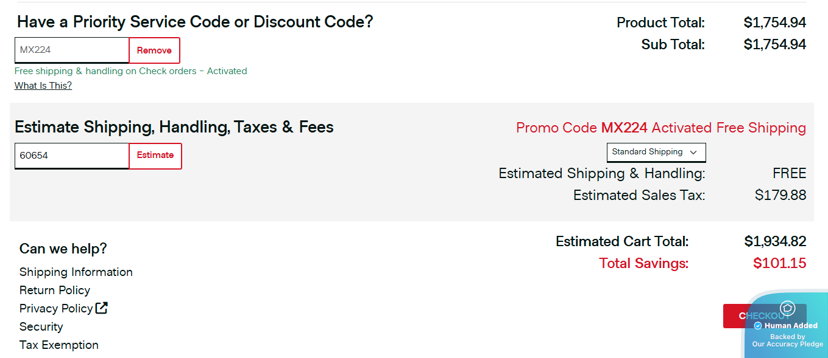Open the Shipping Information link
This screenshot has width=828, height=358.
coord(76,272)
